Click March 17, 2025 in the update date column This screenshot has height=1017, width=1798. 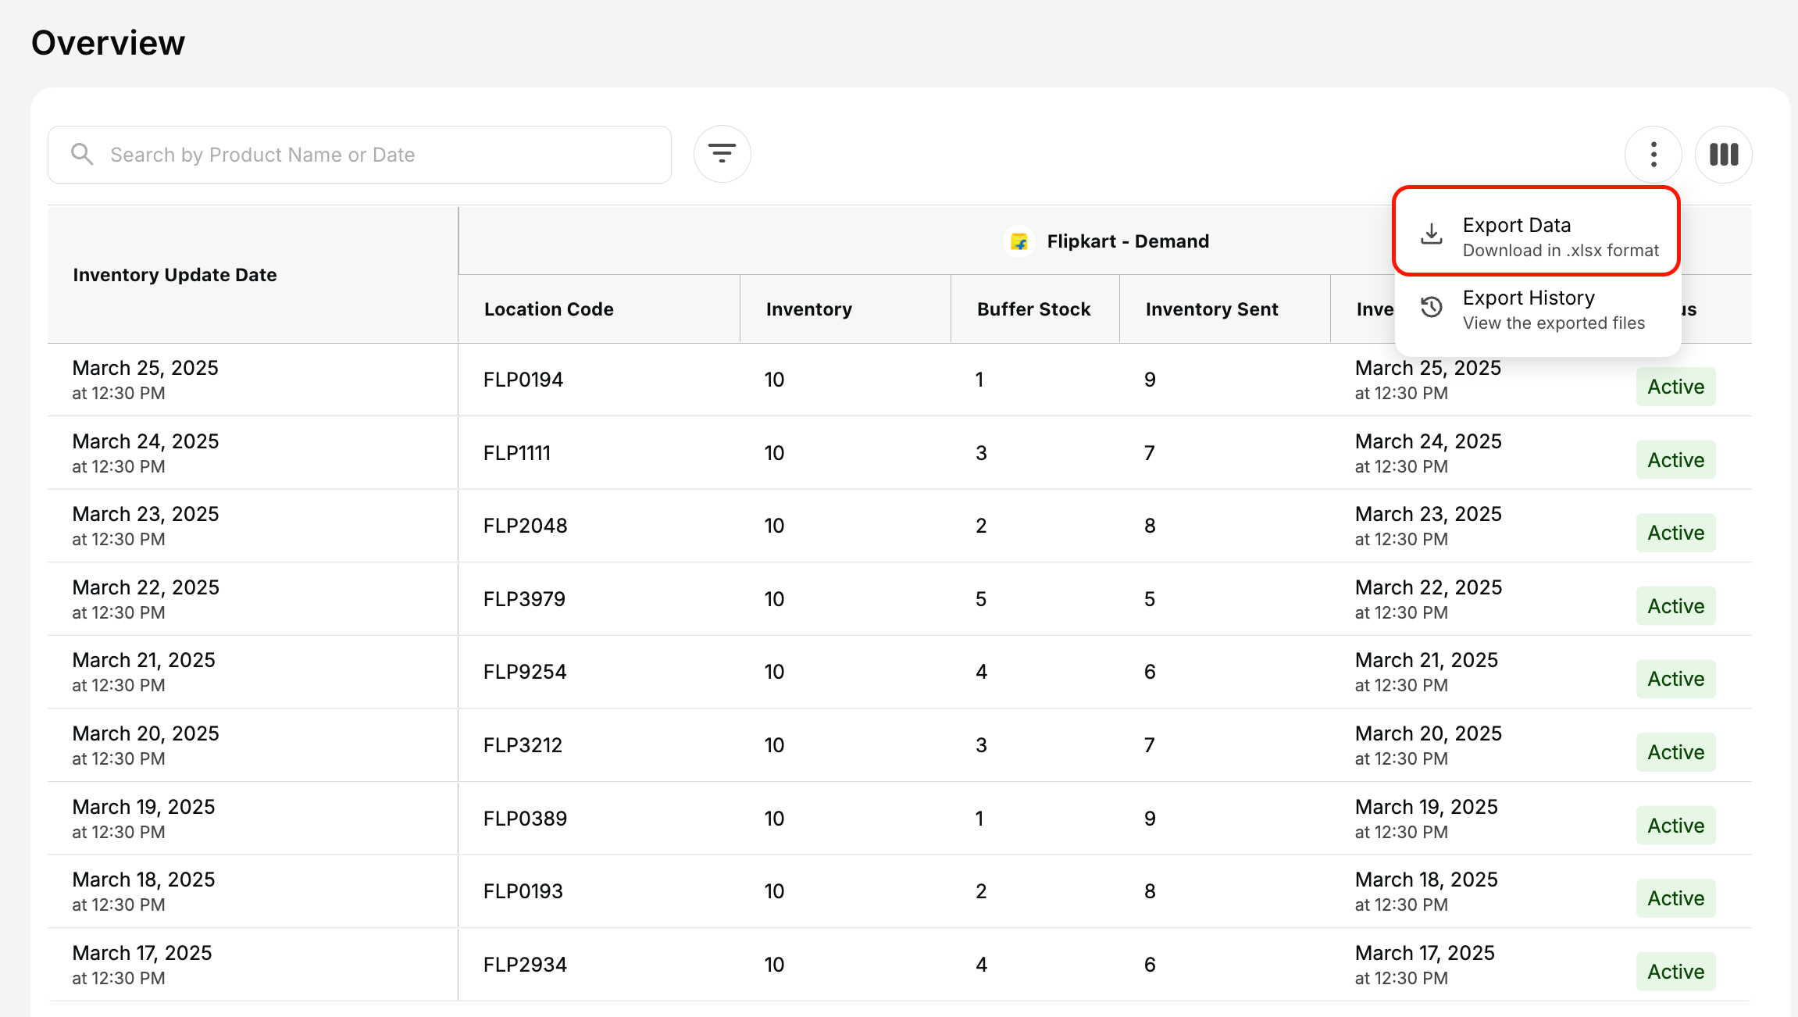point(142,953)
